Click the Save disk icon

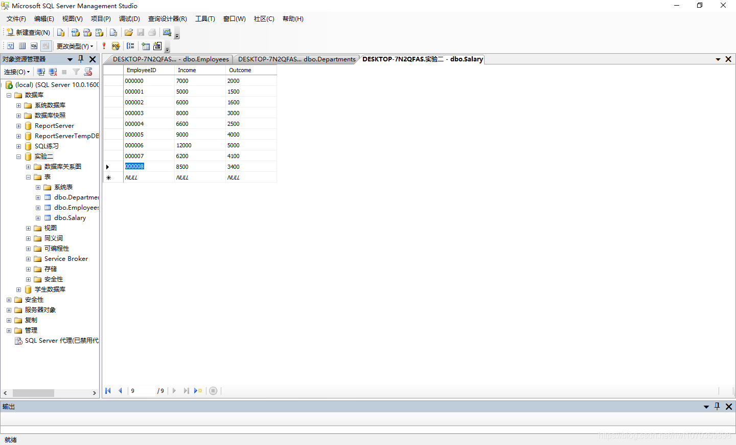coord(141,32)
